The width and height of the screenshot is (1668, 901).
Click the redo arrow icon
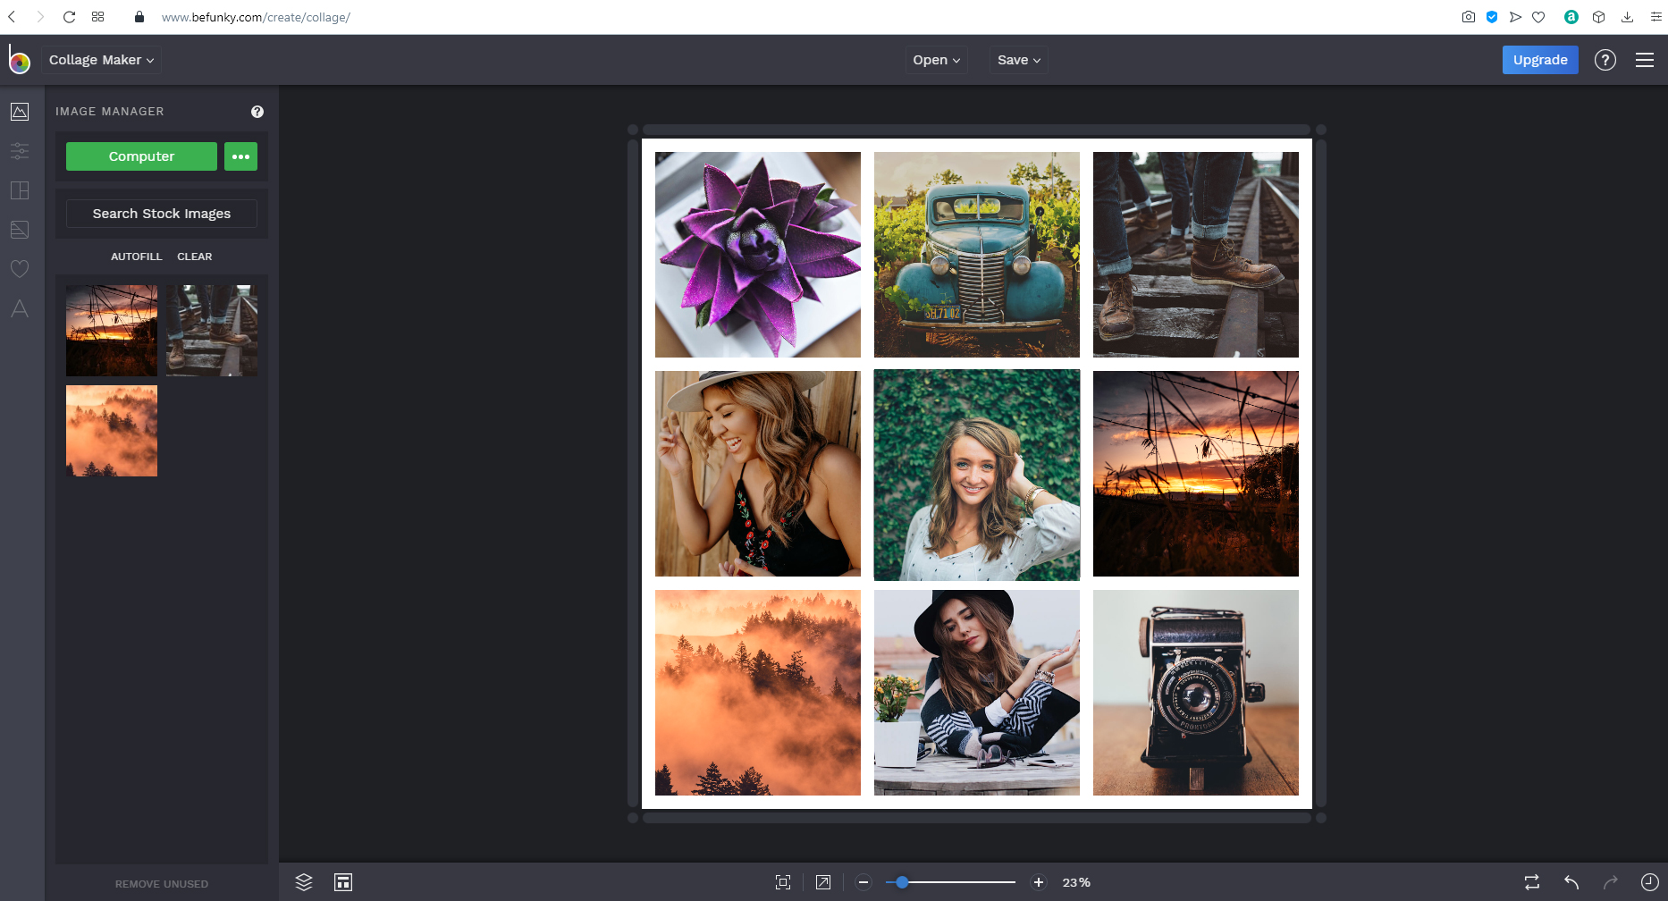(1611, 882)
